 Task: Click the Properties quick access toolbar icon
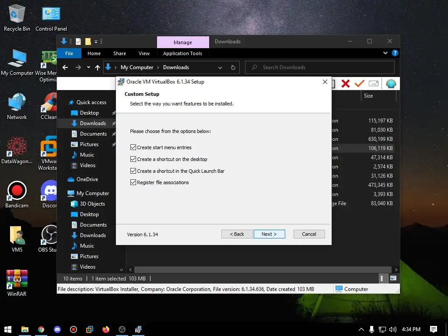[x=78, y=42]
